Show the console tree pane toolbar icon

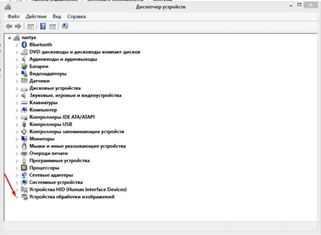tap(31, 27)
